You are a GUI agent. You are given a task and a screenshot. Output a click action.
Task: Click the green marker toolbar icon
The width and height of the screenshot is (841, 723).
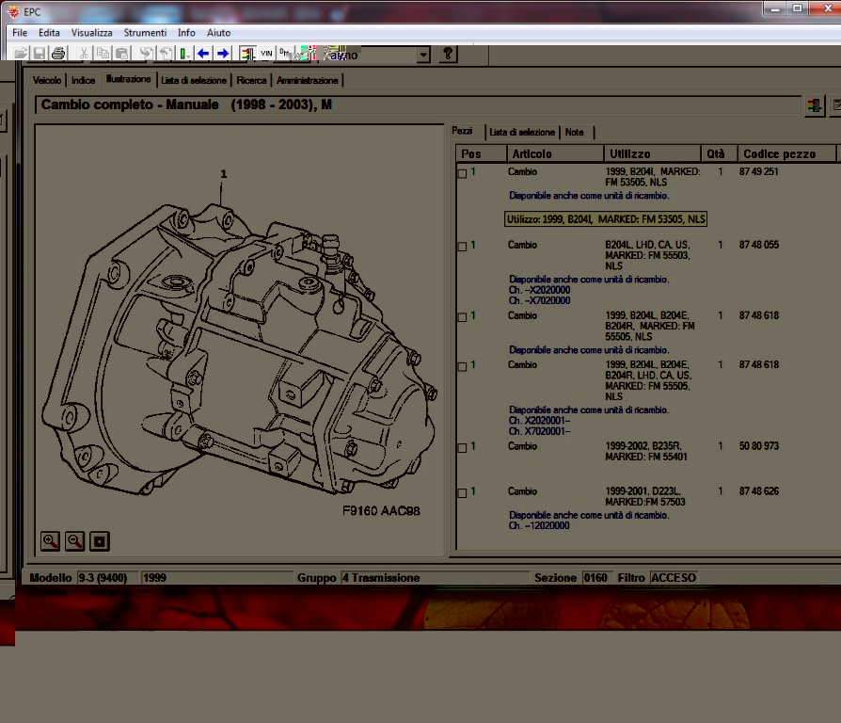(x=184, y=53)
